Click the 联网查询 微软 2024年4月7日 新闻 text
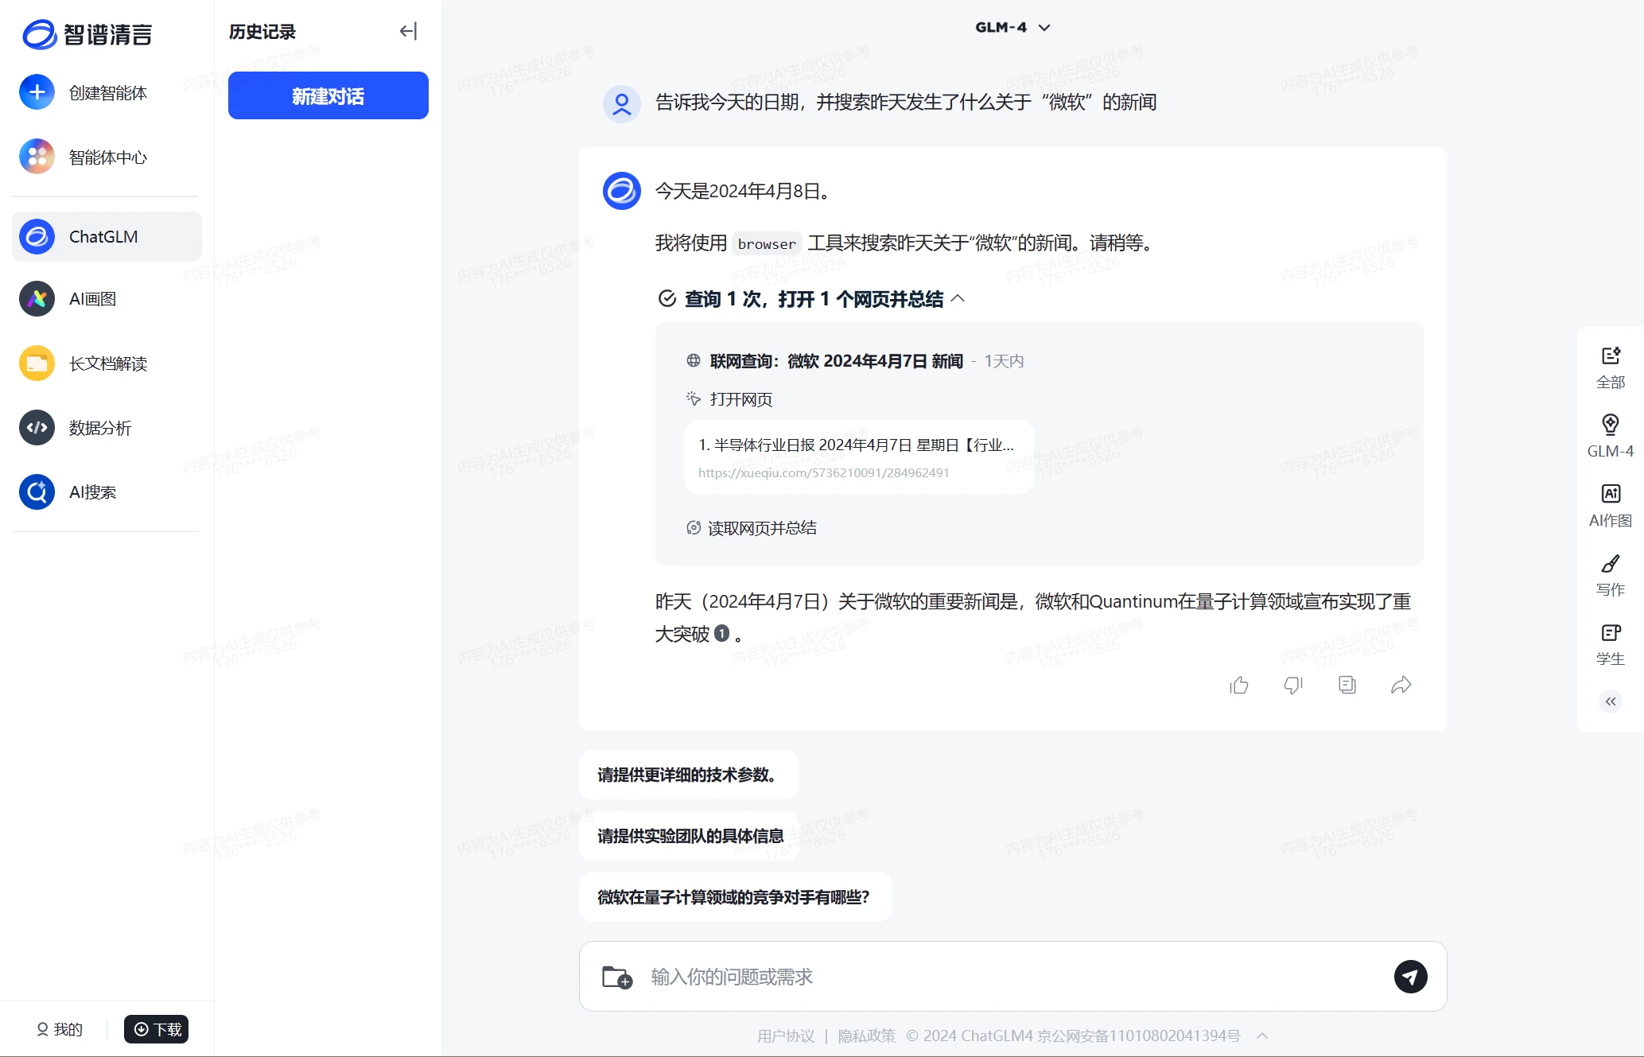Image resolution: width=1644 pixels, height=1057 pixels. click(x=837, y=361)
